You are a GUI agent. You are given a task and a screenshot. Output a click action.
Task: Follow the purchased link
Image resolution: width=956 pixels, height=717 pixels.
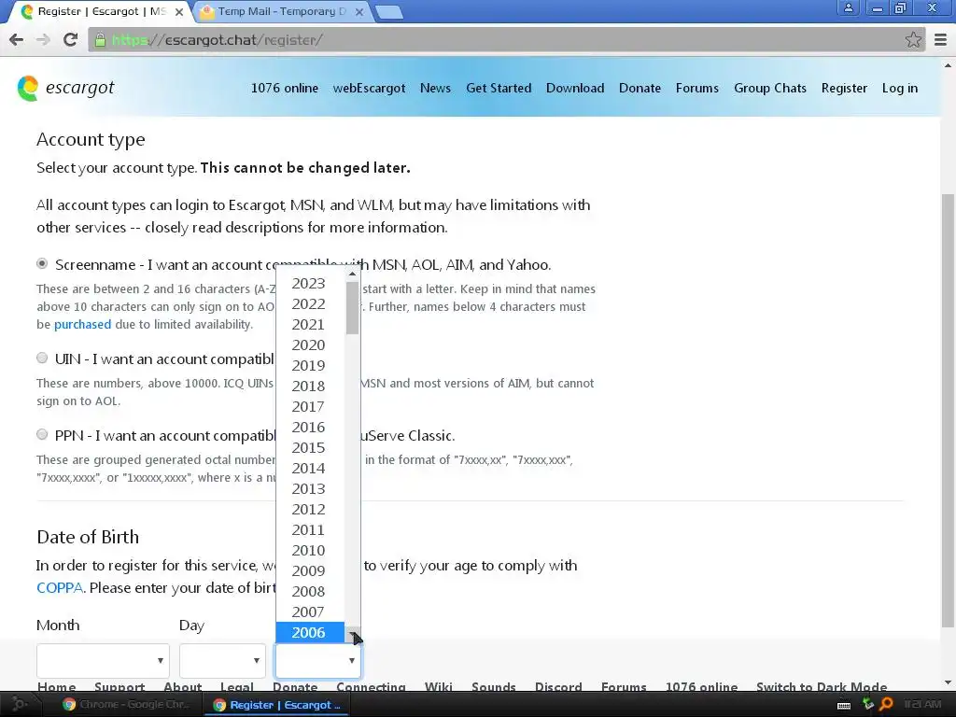click(82, 324)
